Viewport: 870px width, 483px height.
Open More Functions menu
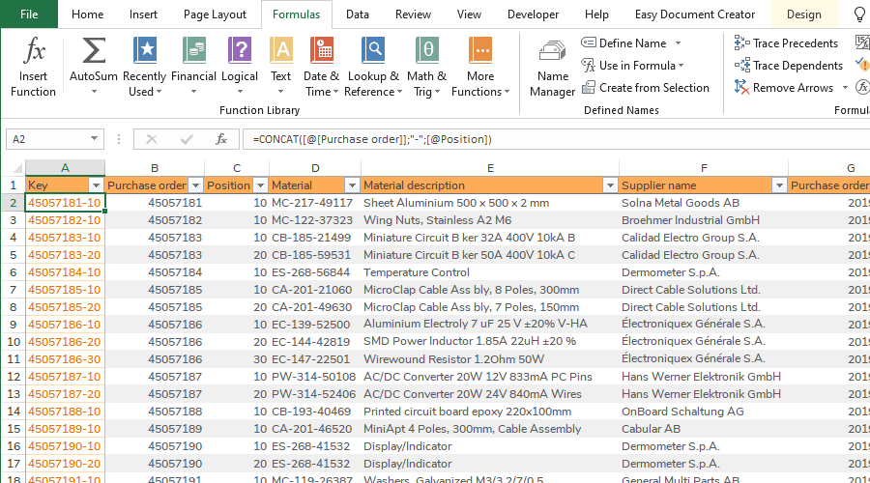coord(480,67)
